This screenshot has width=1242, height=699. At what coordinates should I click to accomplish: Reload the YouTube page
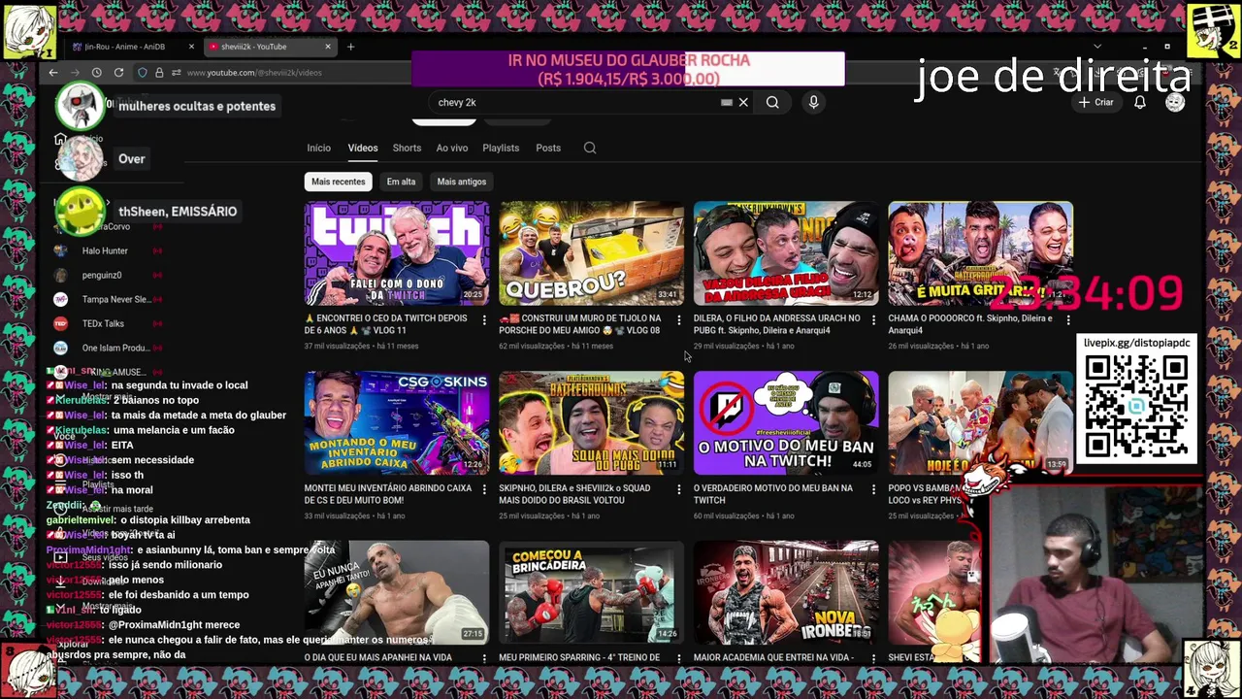pyautogui.click(x=118, y=73)
